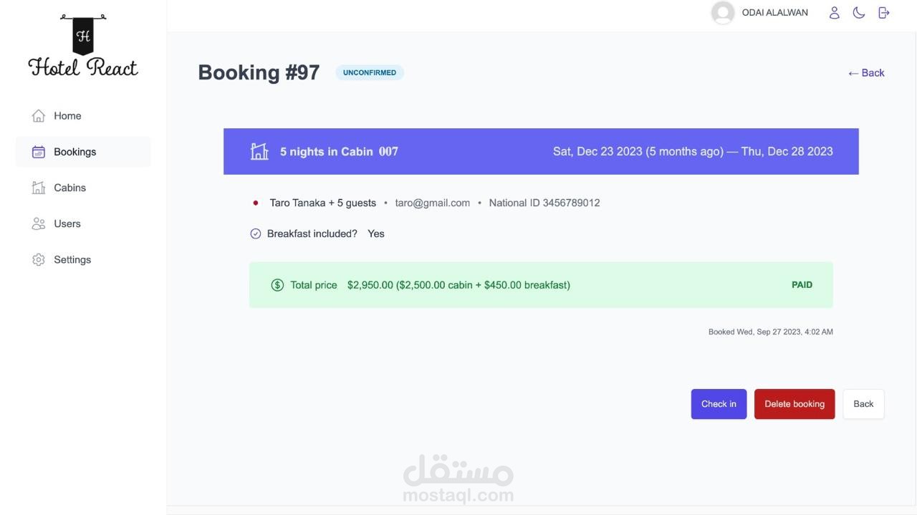The image size is (917, 515).
Task: Click the Cabins building icon
Action: 39,188
